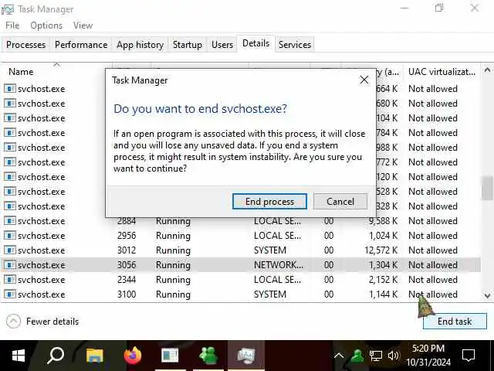
Task: Select svchost.exe row with PID 2344
Action: (x=241, y=280)
